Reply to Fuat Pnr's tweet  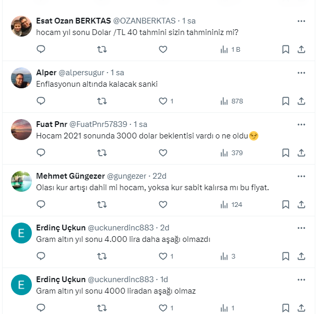pos(41,153)
